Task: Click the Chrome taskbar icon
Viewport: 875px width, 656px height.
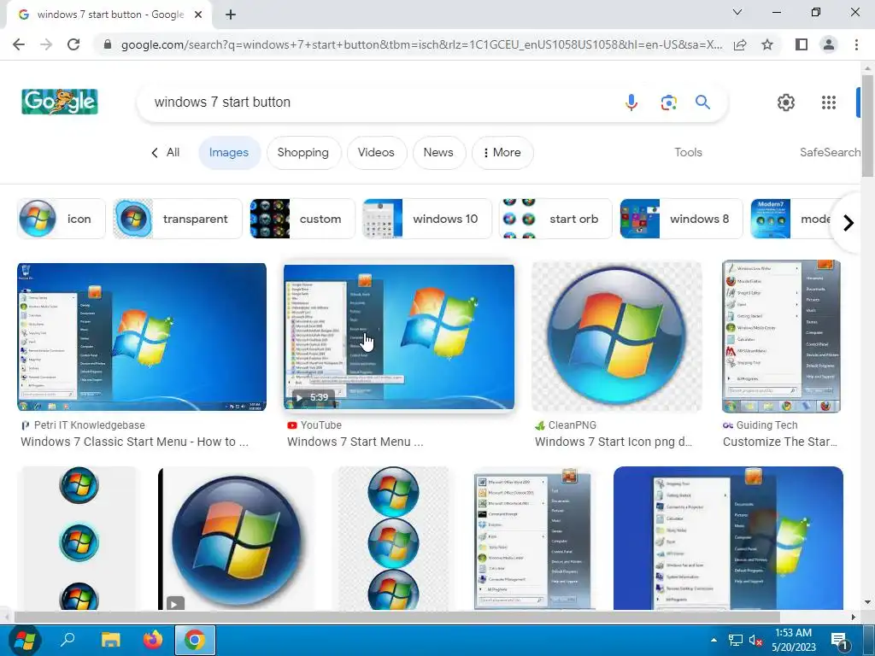Action: point(195,640)
